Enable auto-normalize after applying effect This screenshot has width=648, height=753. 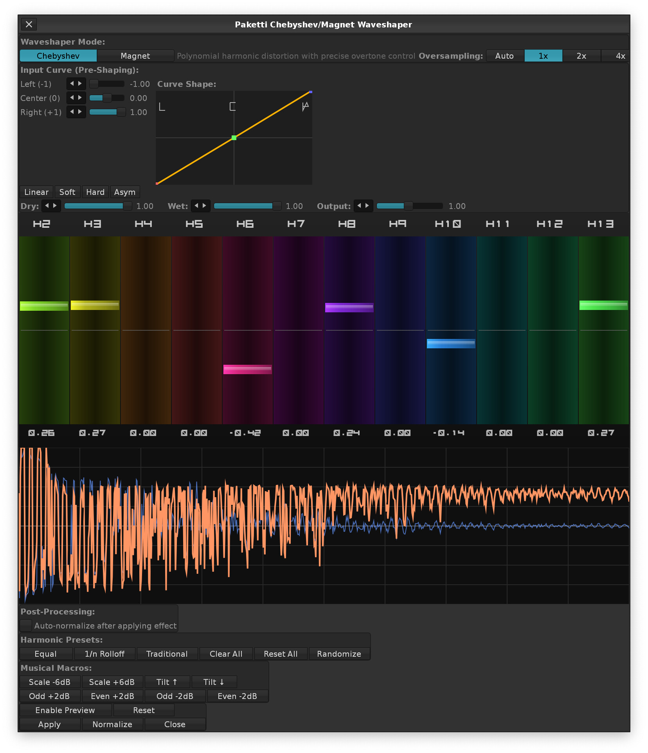pos(26,625)
